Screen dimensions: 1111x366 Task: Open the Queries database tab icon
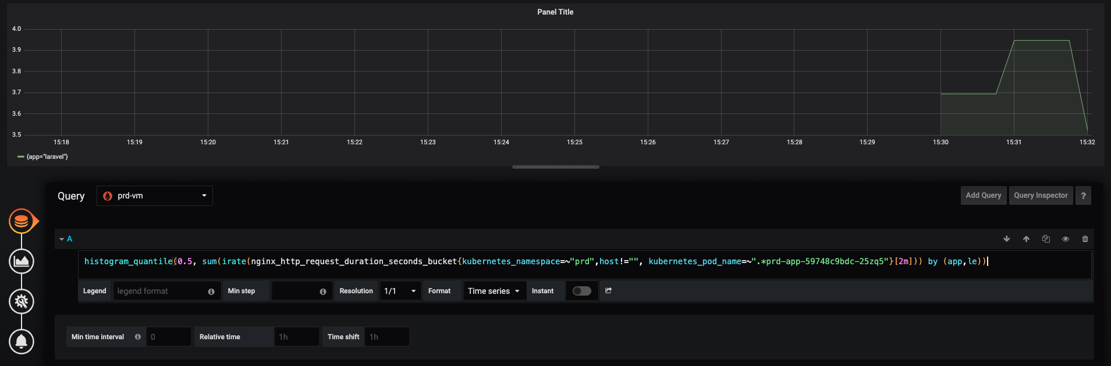click(22, 221)
